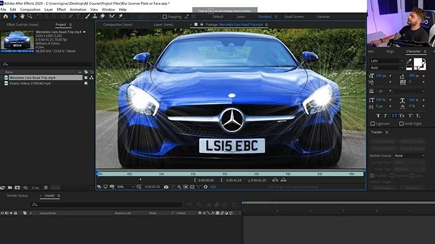The image size is (435, 244).
Task: Select Pexels Videos 2786540.mp4 in project list
Action: click(30, 84)
